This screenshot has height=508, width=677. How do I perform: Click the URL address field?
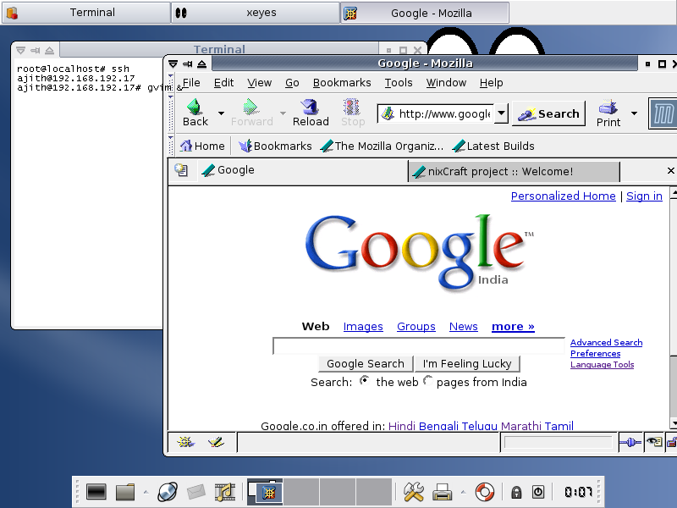[445, 113]
